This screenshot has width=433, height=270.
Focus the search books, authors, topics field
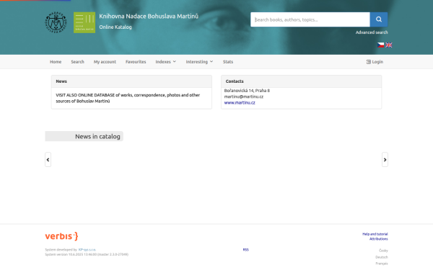click(x=310, y=19)
